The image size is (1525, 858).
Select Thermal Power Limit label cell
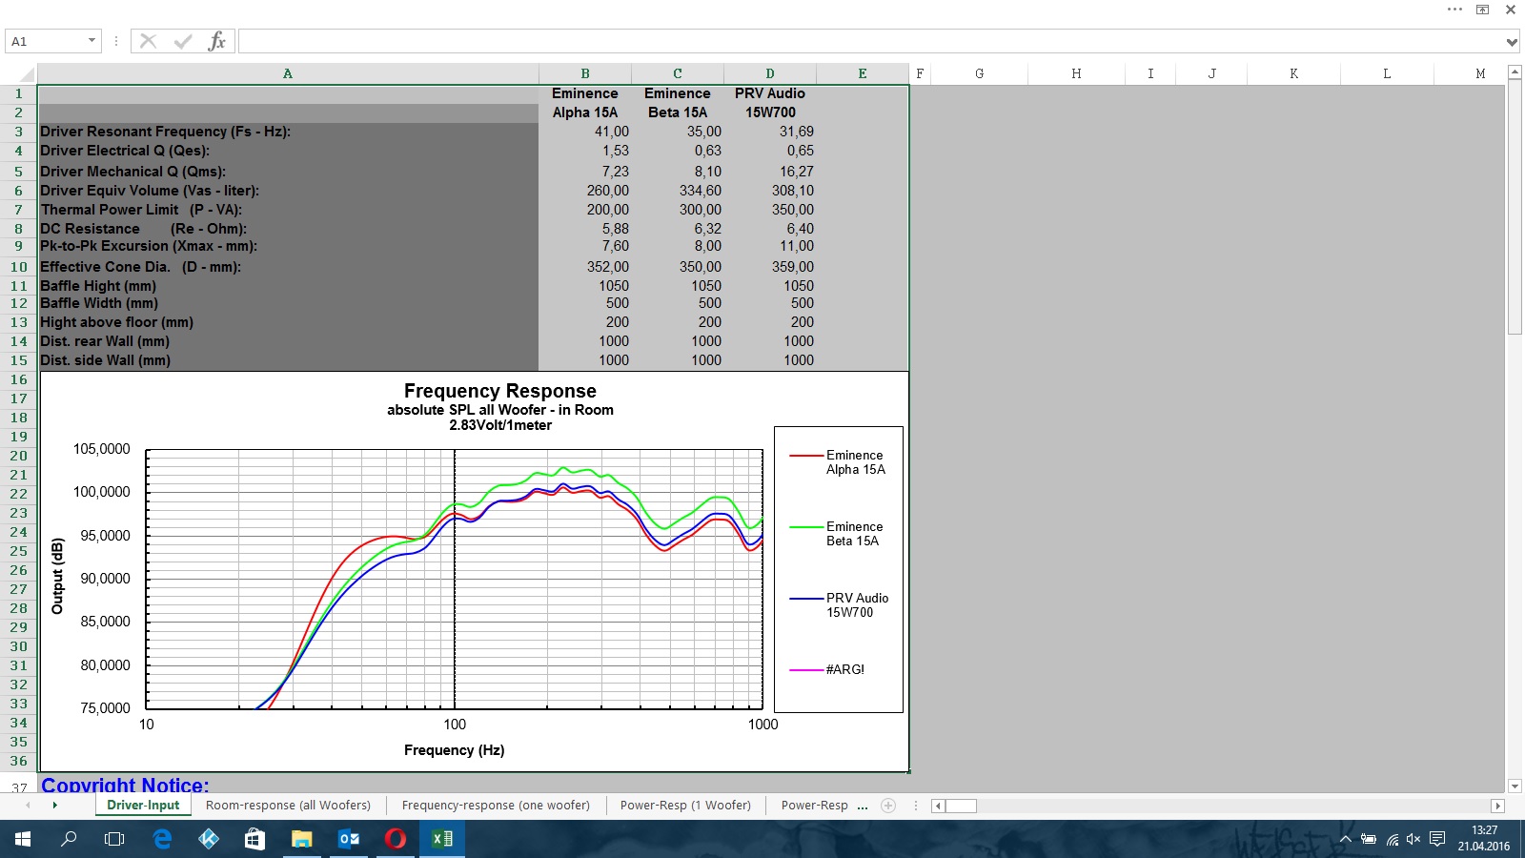pos(288,210)
